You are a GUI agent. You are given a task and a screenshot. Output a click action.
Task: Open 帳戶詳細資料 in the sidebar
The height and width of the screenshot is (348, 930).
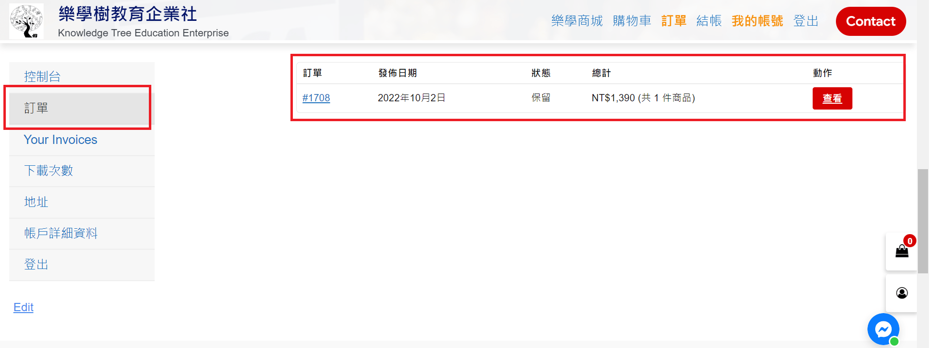[61, 233]
